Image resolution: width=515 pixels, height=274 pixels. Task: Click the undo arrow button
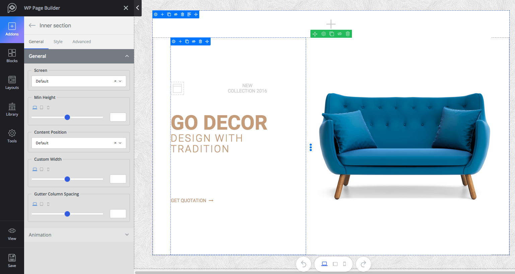click(x=304, y=264)
